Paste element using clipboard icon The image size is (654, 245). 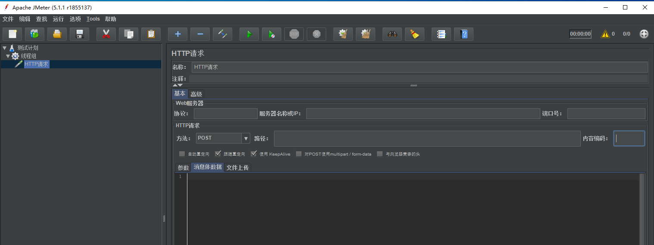151,34
